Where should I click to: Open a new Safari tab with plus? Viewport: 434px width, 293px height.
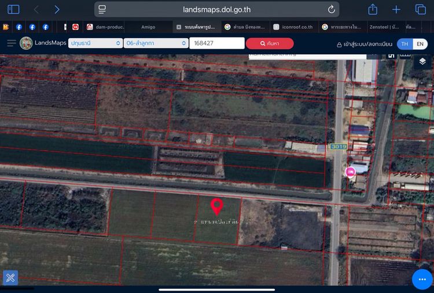[x=396, y=9]
